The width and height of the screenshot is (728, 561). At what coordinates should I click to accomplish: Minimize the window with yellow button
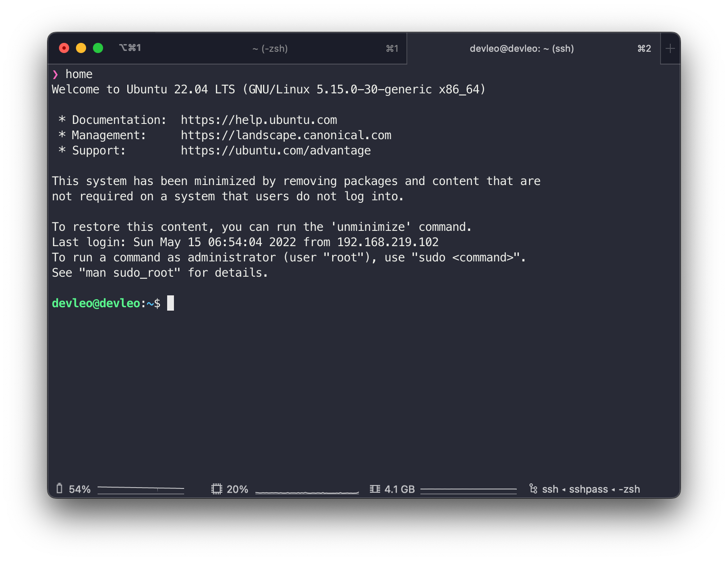coord(81,48)
